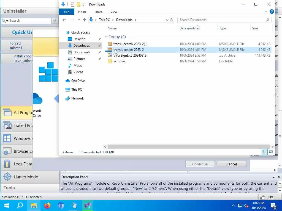The height and width of the screenshot is (211, 282).
Task: Open File Explorer from the taskbar
Action: pyautogui.click(x=34, y=206)
